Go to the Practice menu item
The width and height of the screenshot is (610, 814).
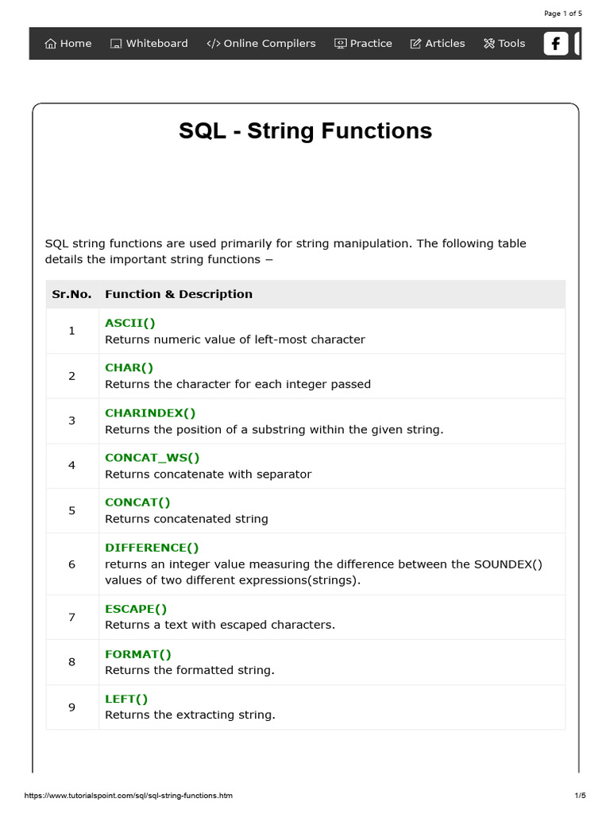[363, 44]
